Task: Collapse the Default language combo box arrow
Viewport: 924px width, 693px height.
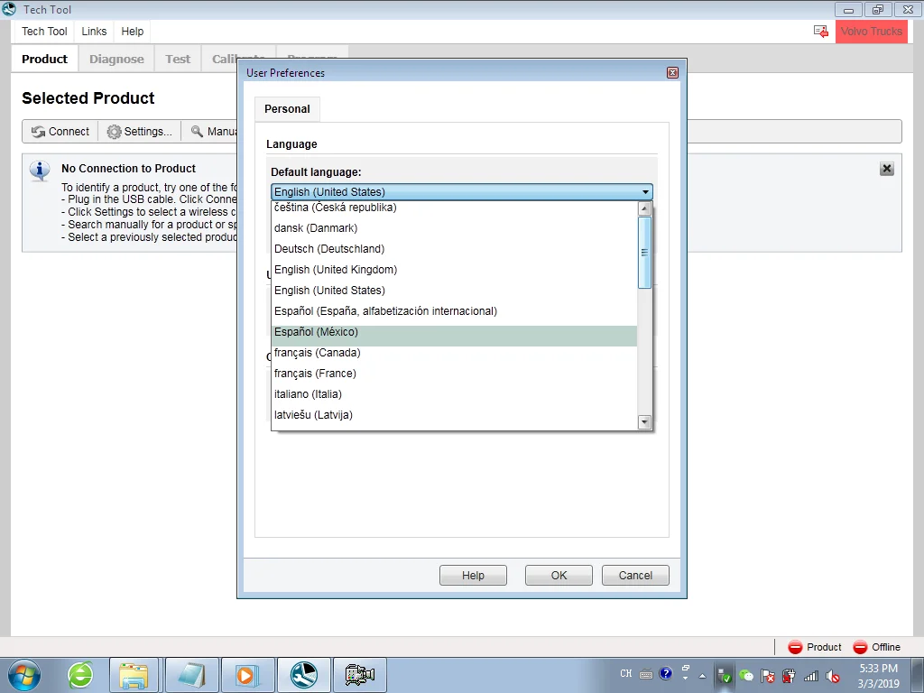Action: (x=645, y=192)
